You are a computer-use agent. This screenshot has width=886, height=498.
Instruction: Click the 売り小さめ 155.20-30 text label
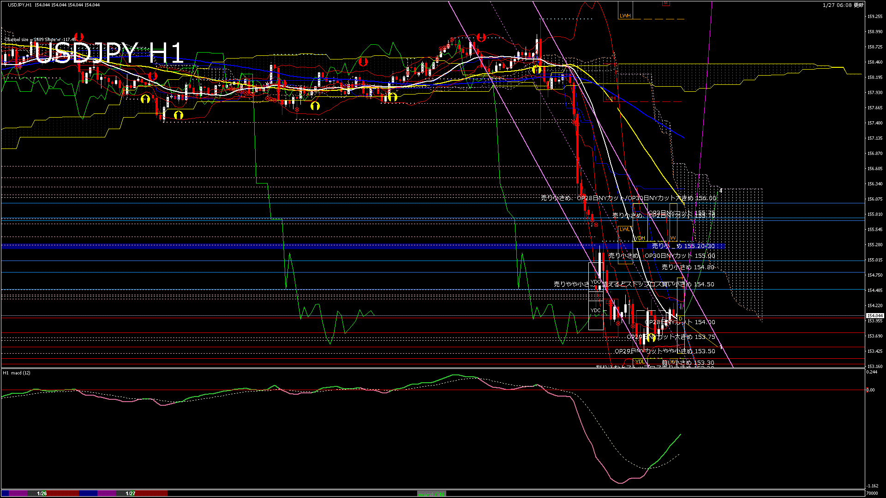click(x=683, y=246)
